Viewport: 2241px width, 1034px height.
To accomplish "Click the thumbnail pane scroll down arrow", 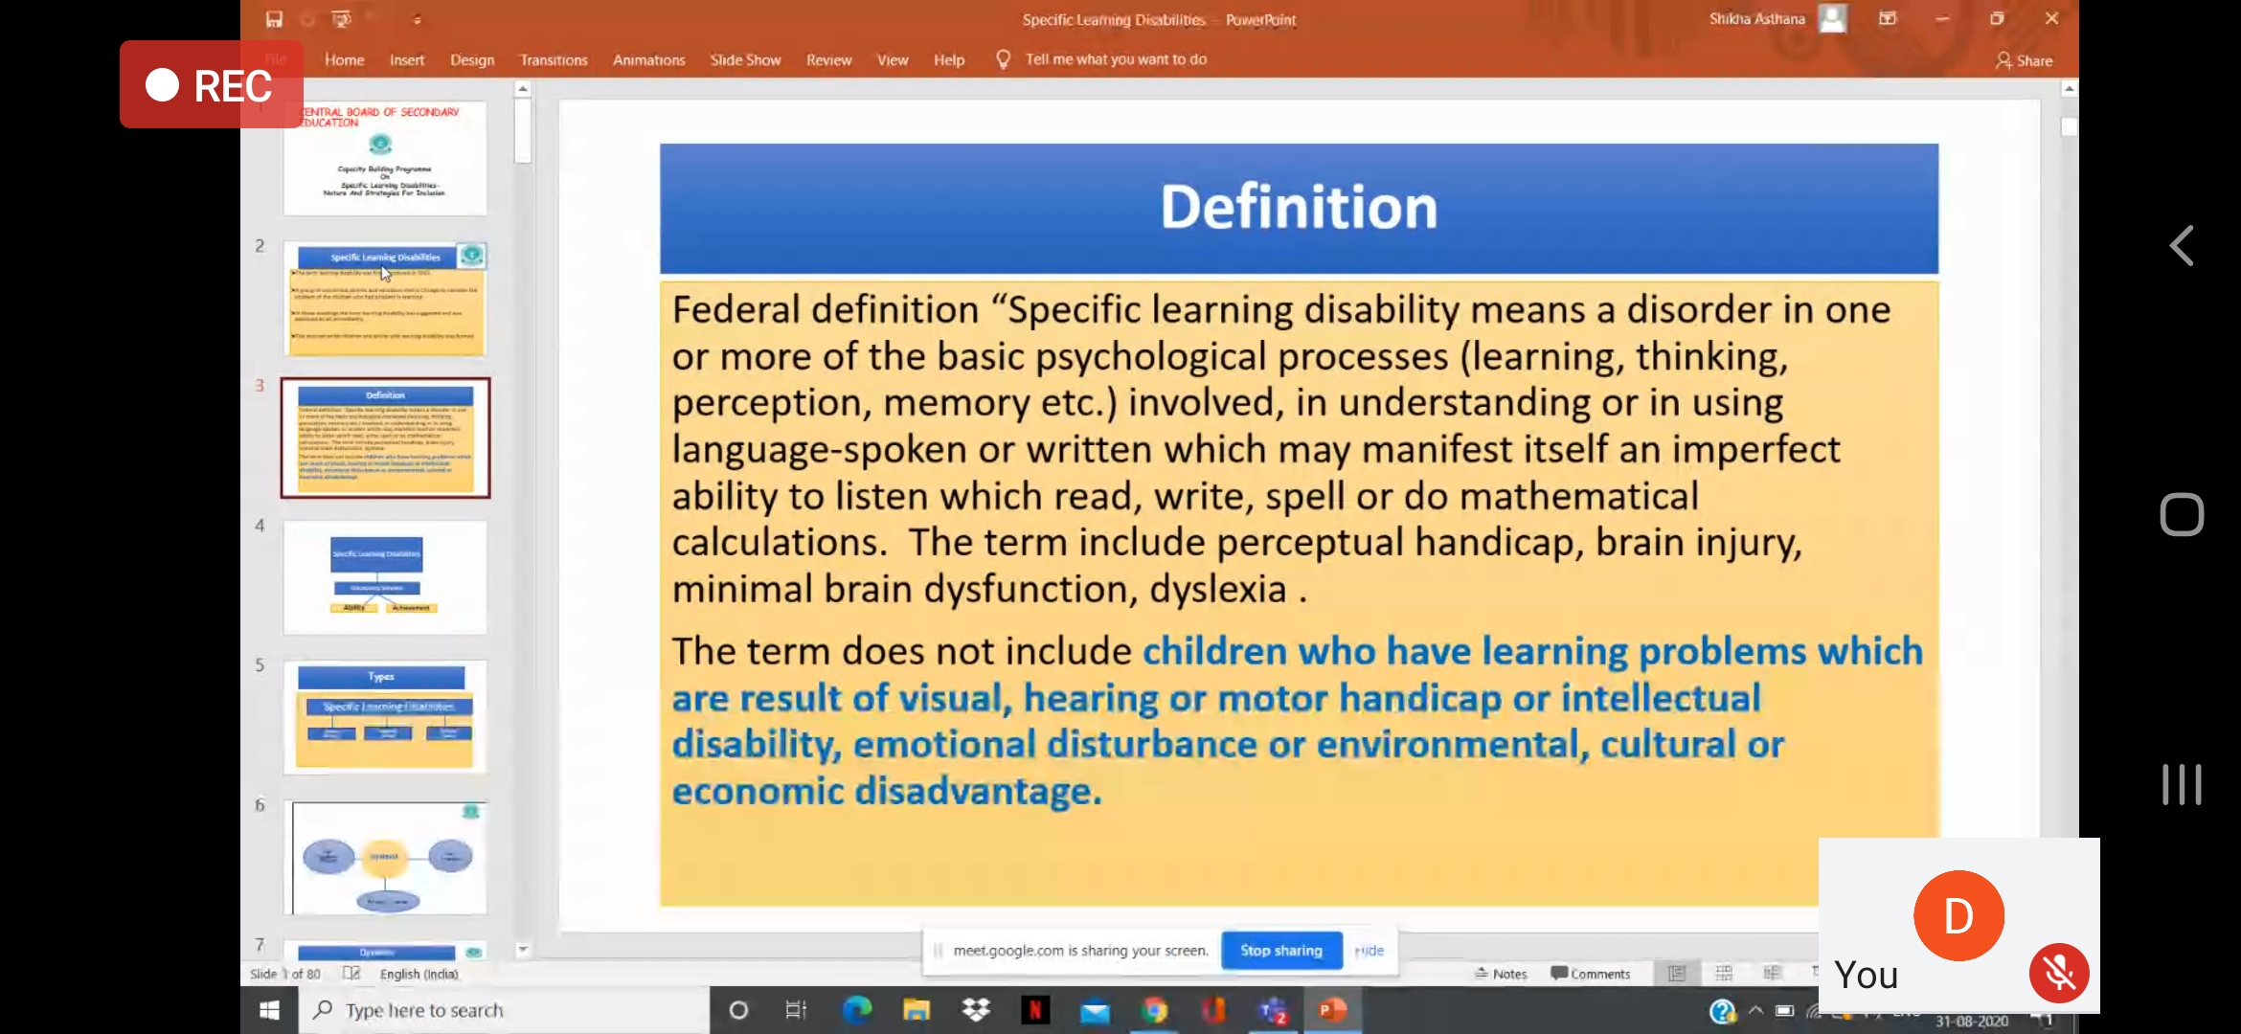I will pyautogui.click(x=523, y=950).
